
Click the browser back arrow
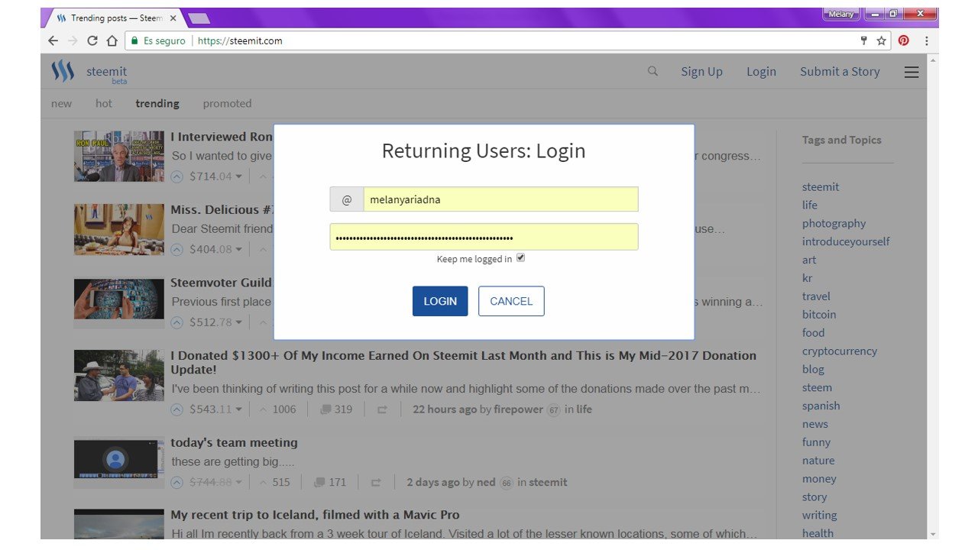[53, 40]
